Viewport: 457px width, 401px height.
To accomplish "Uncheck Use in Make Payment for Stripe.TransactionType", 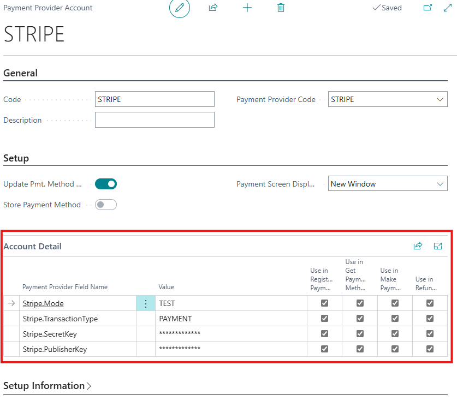I will (x=395, y=319).
